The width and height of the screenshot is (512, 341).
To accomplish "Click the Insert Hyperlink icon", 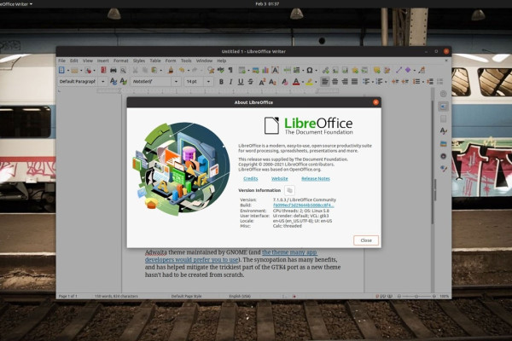I will click(325, 70).
